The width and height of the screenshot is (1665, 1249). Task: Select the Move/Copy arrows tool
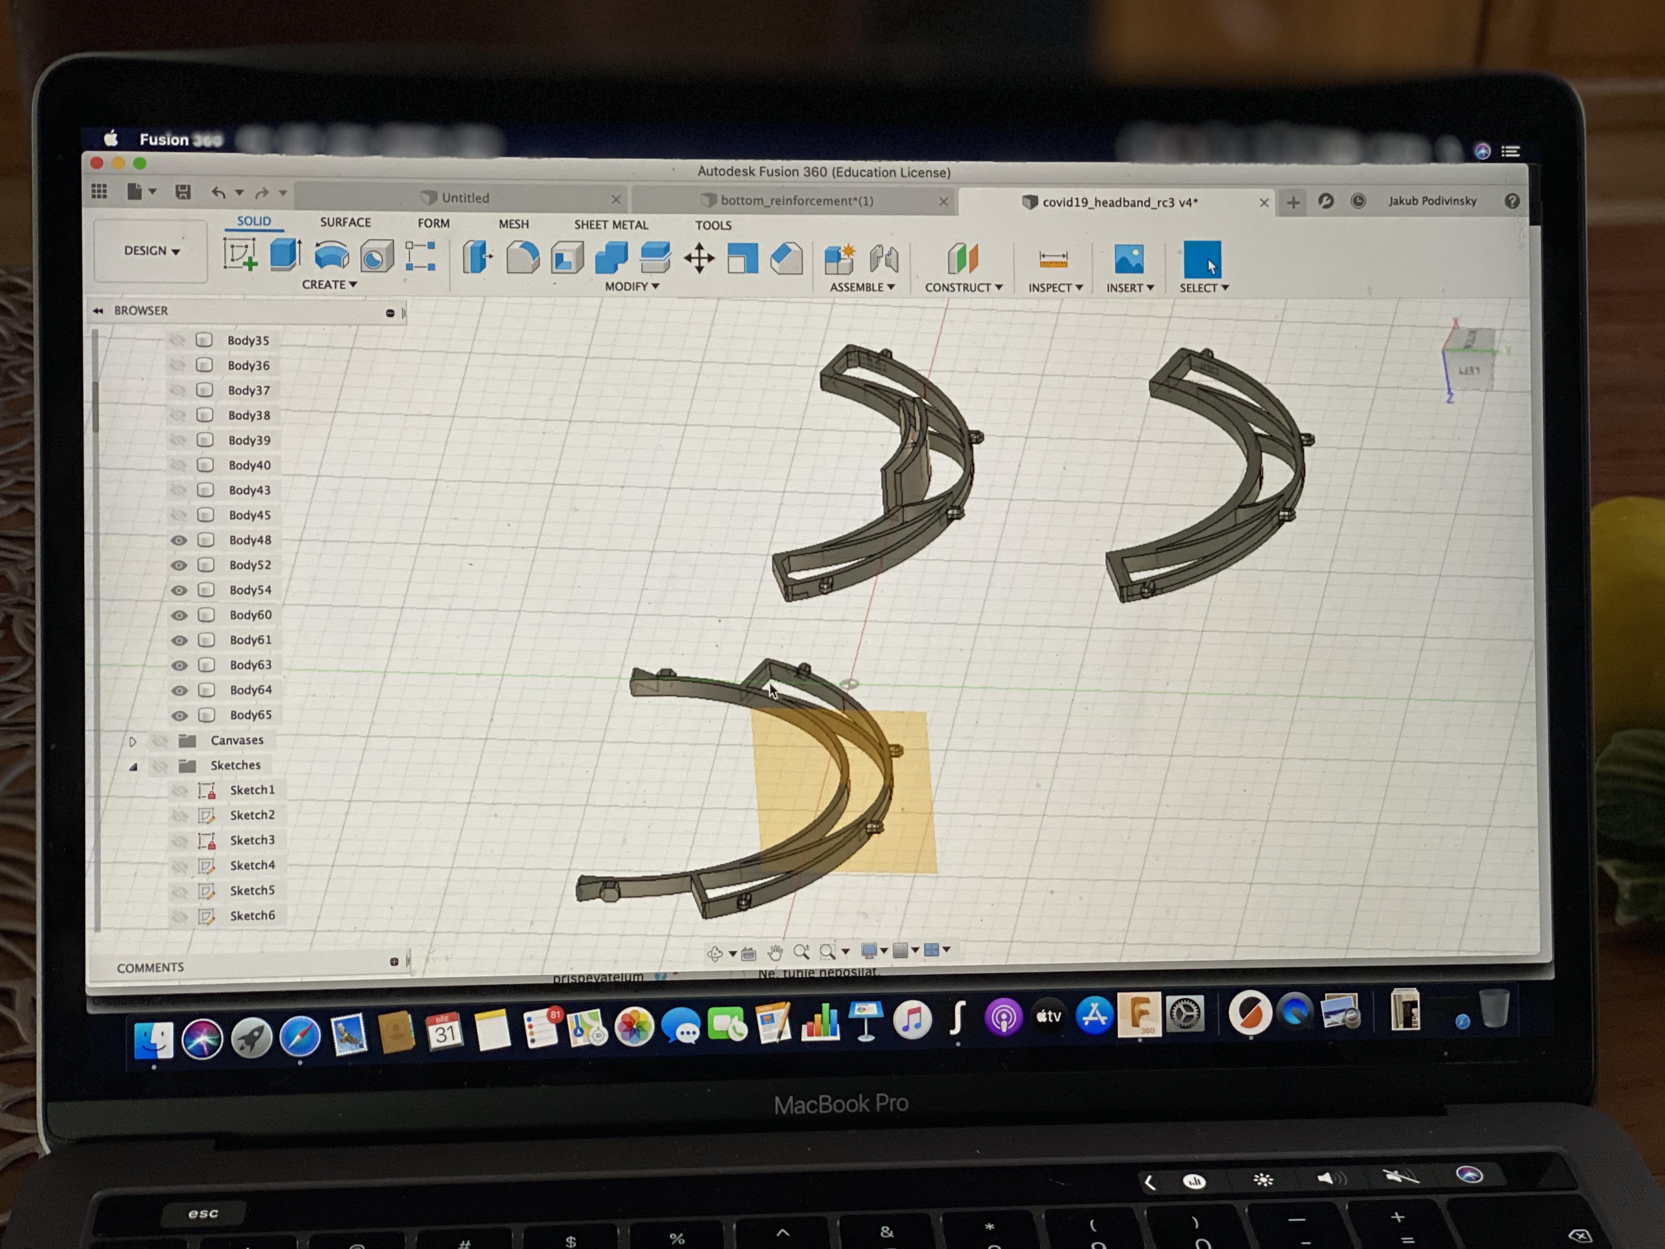coord(699,258)
